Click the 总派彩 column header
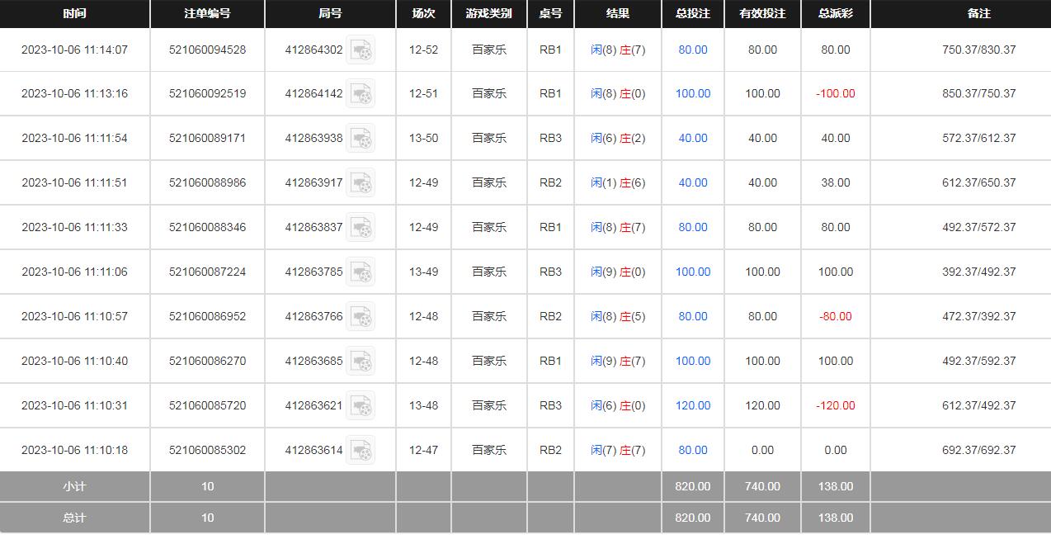 point(836,13)
